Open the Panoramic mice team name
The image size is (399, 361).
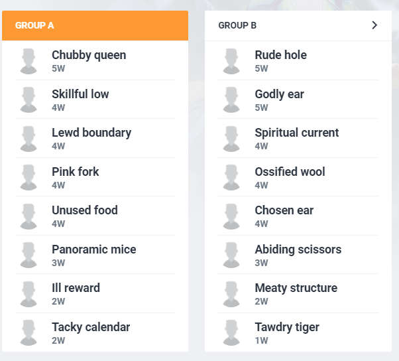(93, 250)
